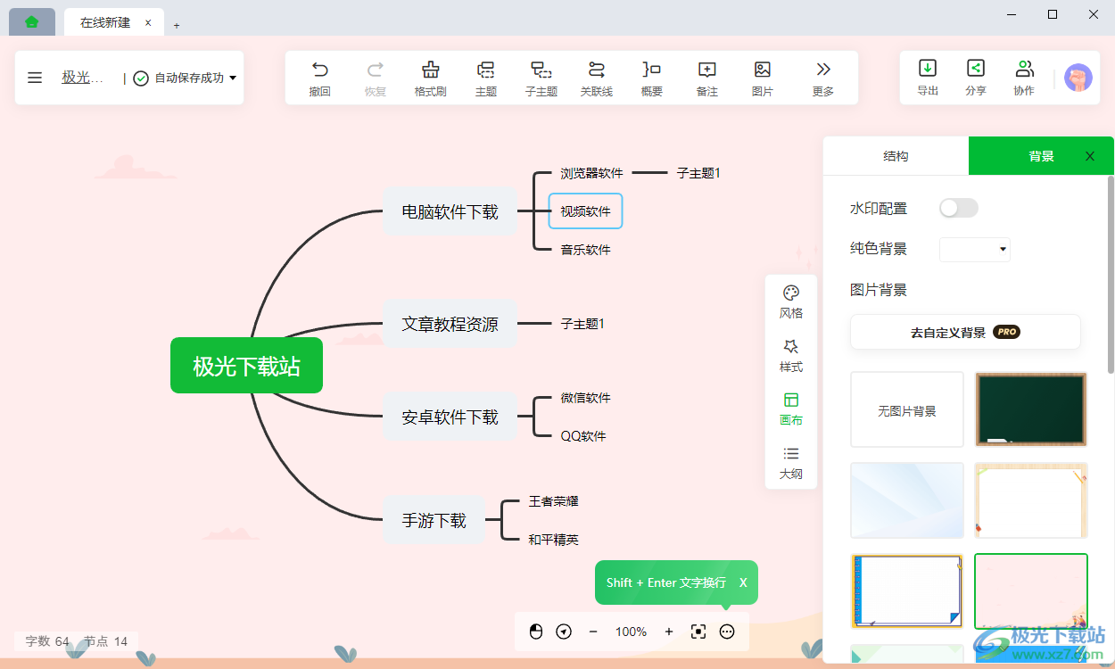Image resolution: width=1115 pixels, height=669 pixels.
Task: Click the Undo (撤回) icon
Action: click(320, 70)
